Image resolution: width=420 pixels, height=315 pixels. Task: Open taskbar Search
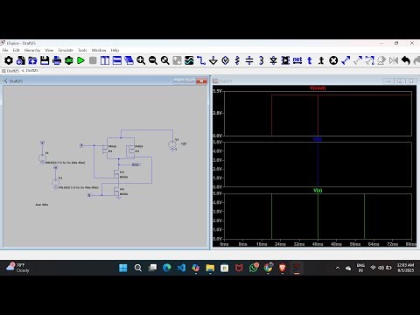pyautogui.click(x=138, y=268)
